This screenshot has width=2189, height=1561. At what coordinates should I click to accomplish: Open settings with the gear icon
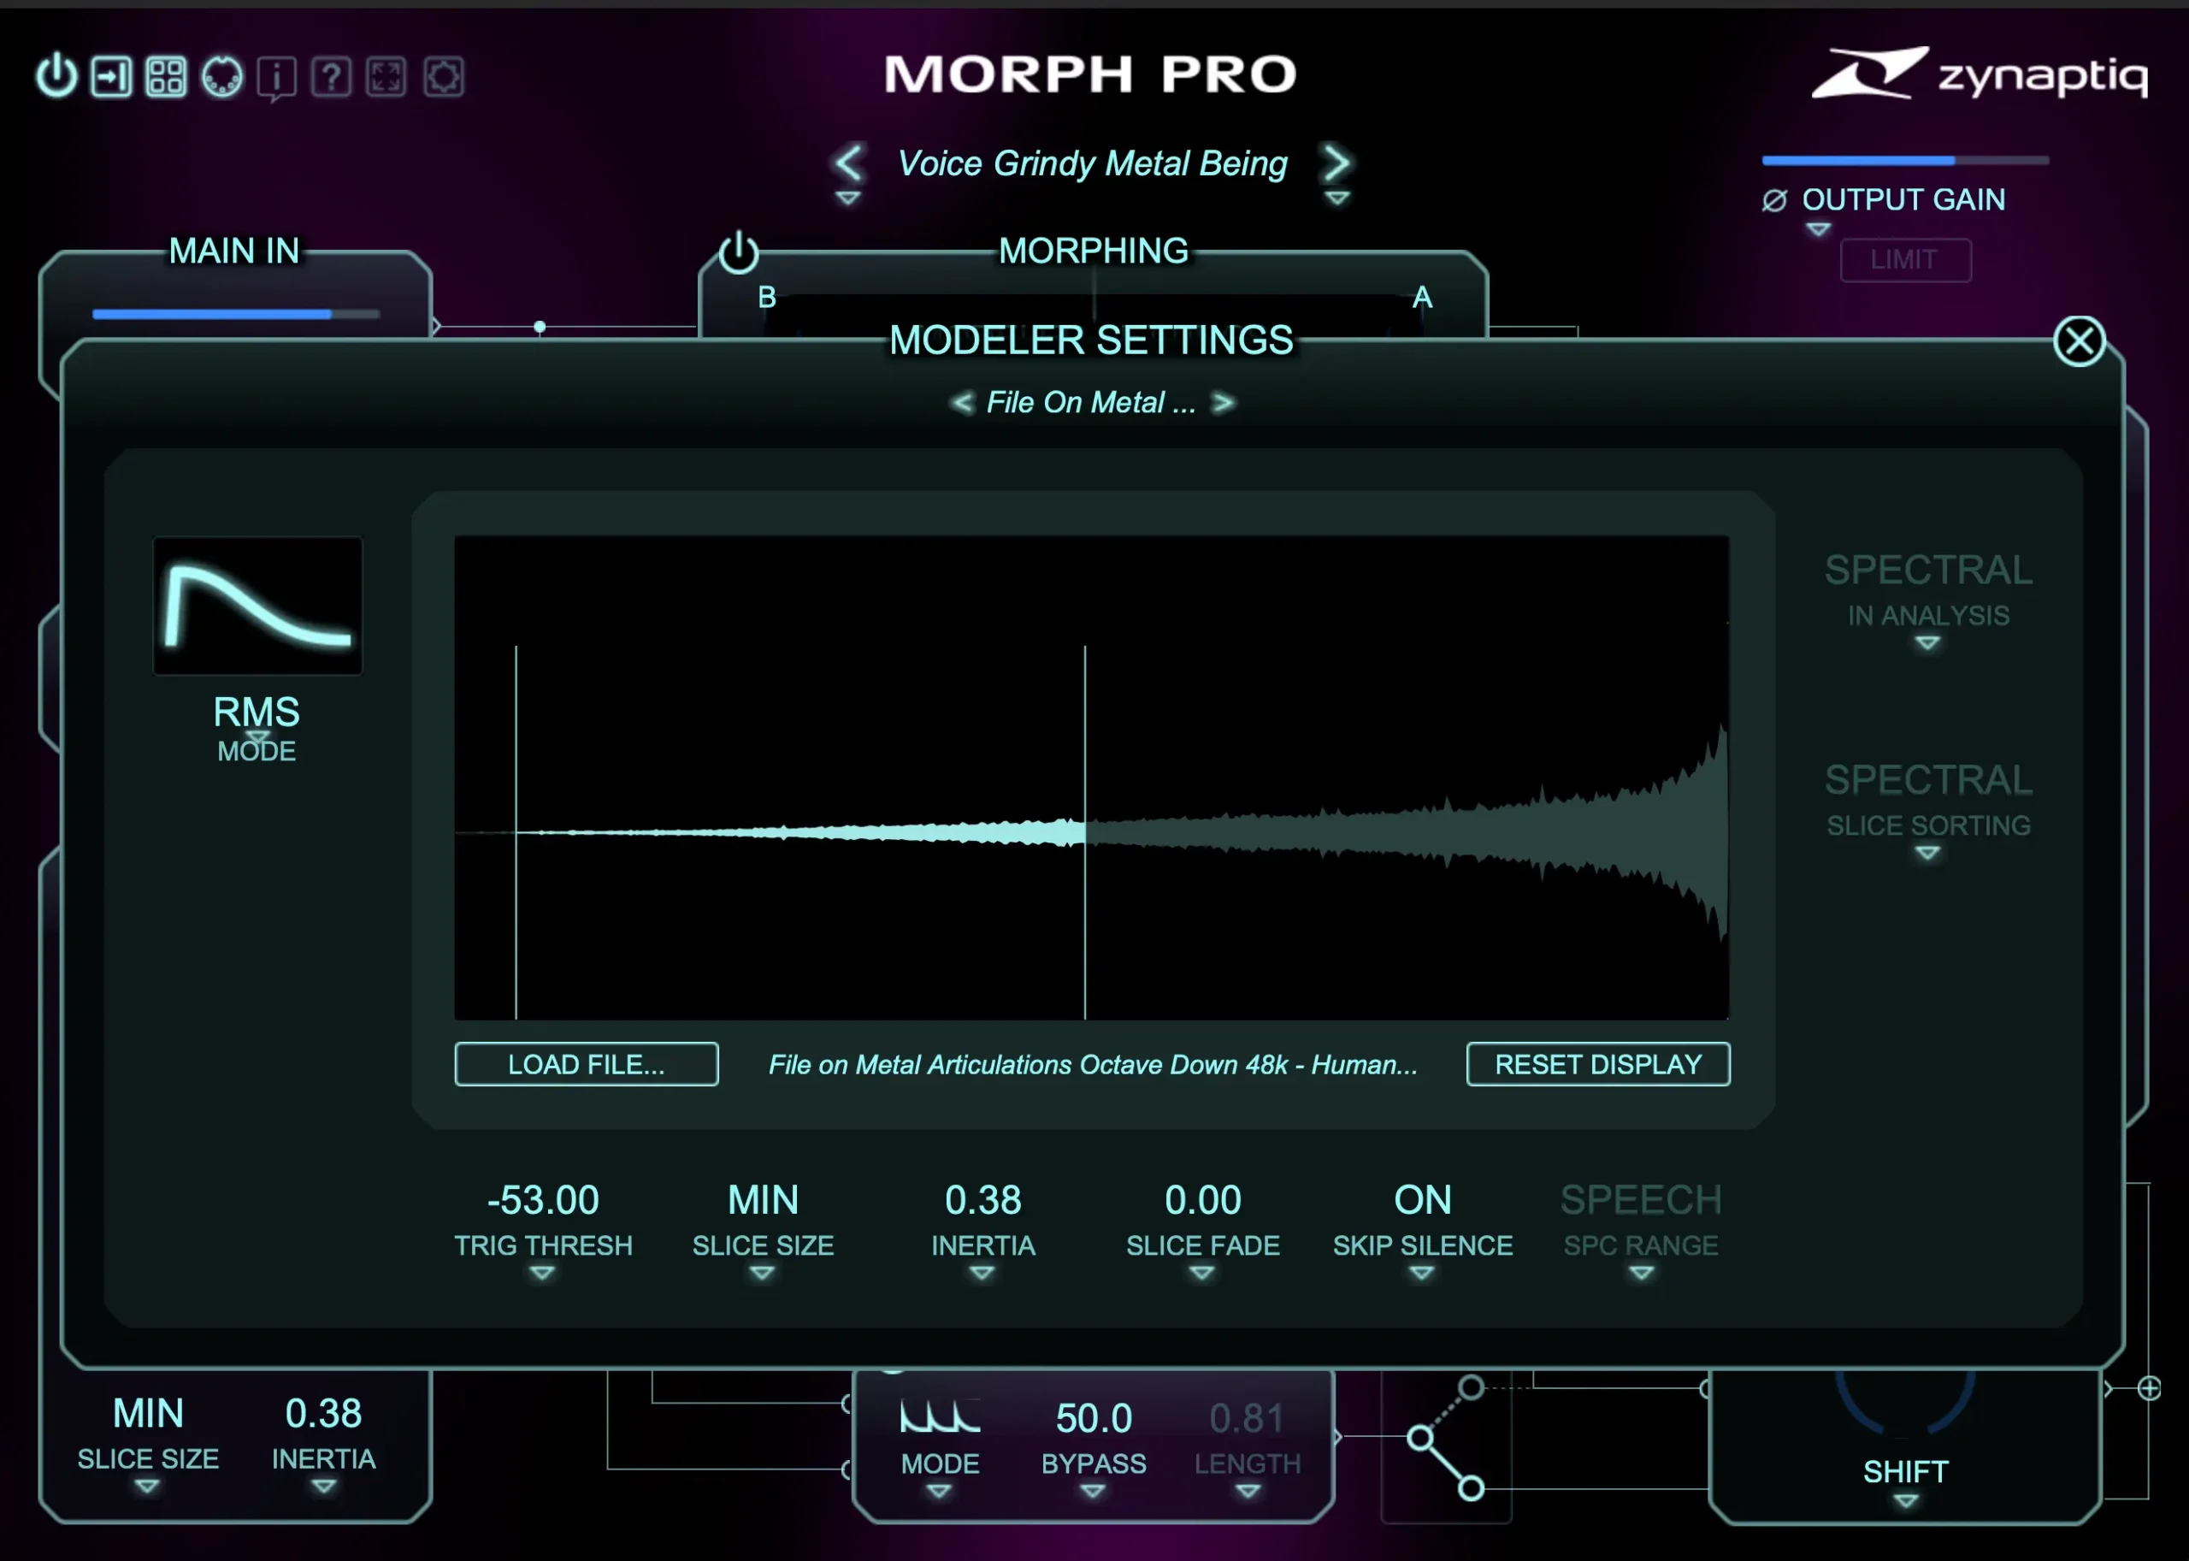pos(443,77)
